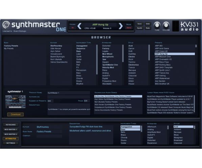Click the Author field showing Bluffmunkey

click(x=49, y=127)
